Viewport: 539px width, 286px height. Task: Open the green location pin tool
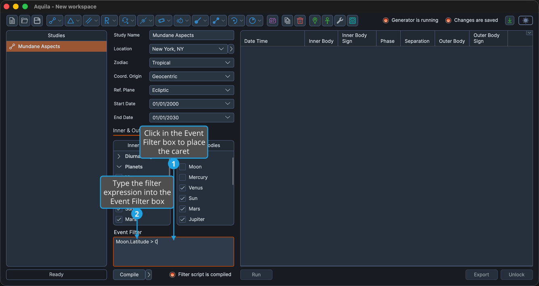[x=315, y=21]
